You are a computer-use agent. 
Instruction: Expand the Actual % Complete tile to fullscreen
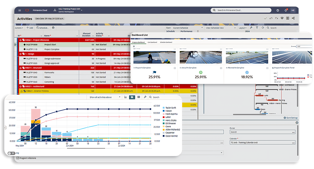click(221, 68)
